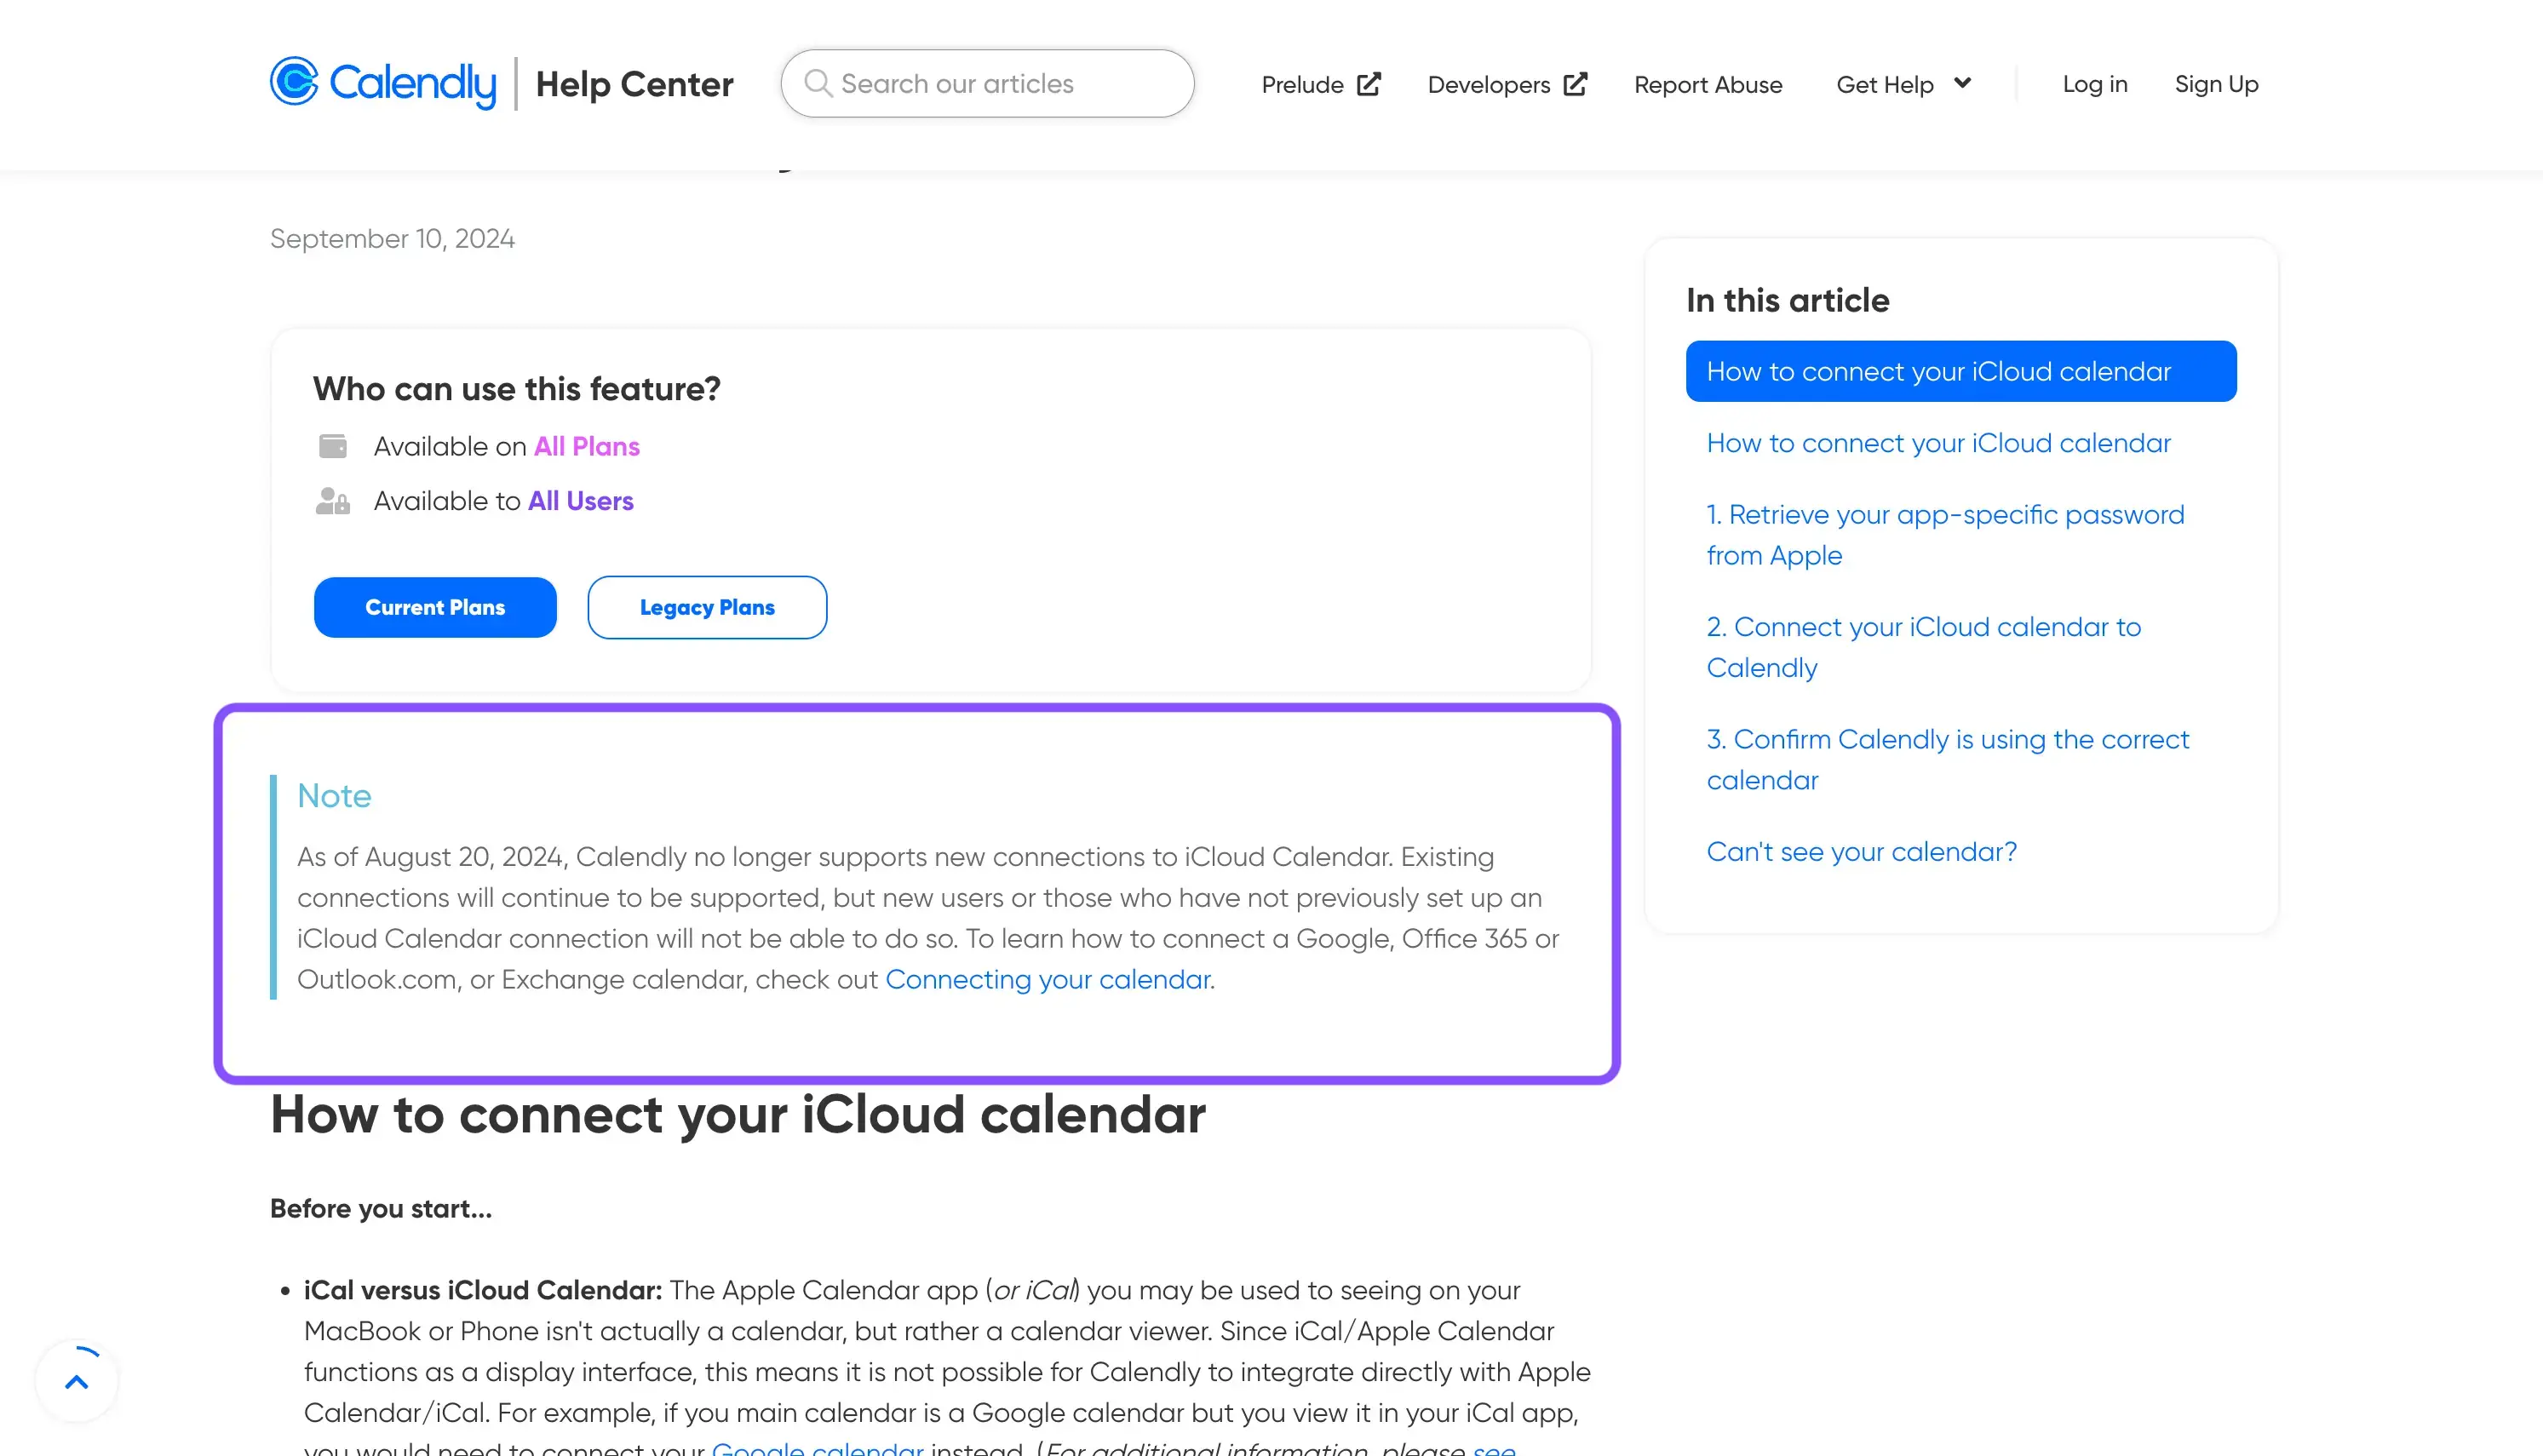Navigate to Can't see your calendar section
This screenshot has height=1456, width=2543.
[x=1862, y=852]
